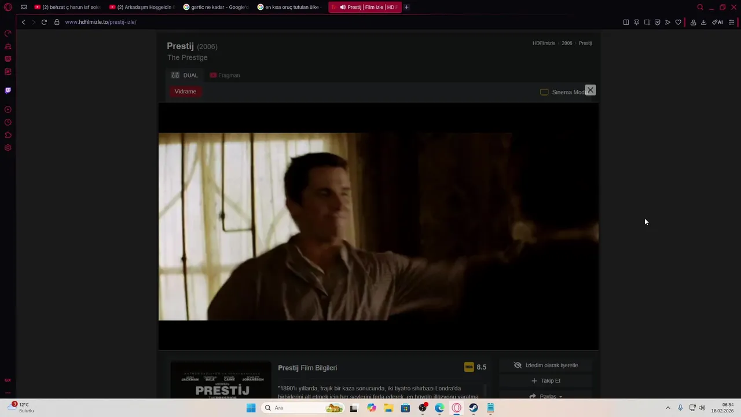Show hidden system tray icons chevron

point(667,408)
